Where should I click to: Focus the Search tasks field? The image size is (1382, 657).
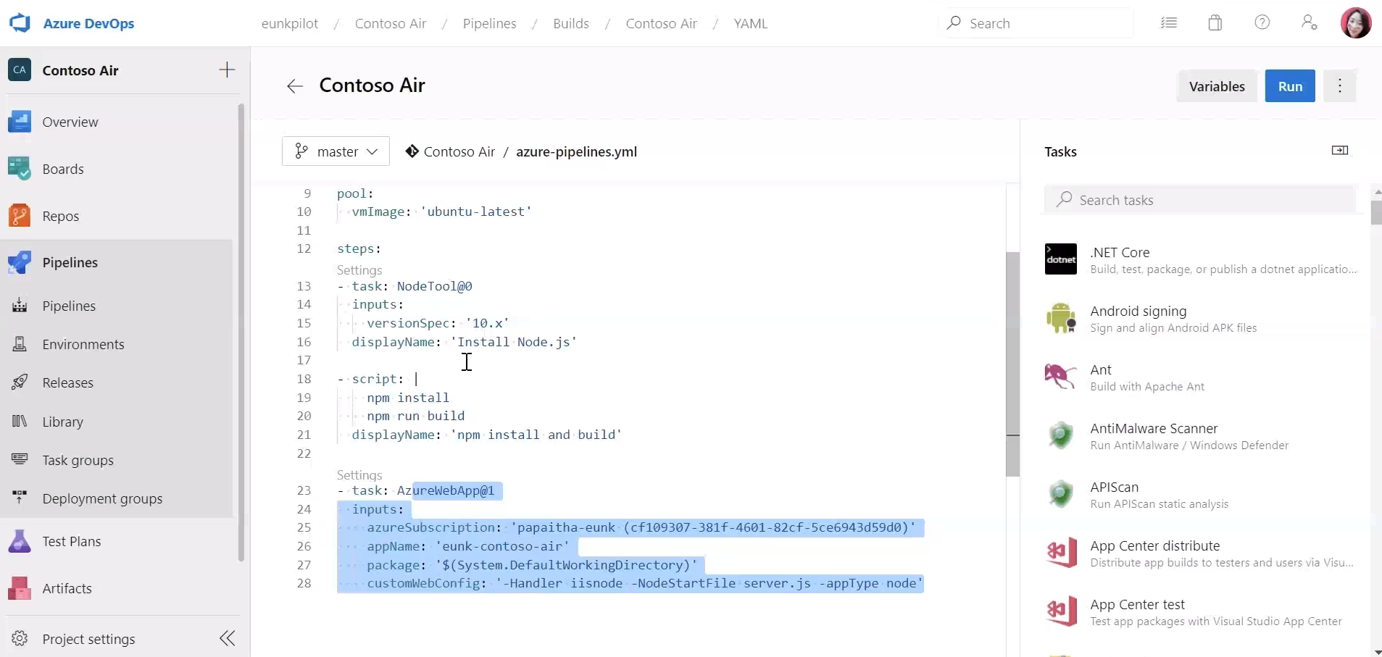(x=1200, y=200)
